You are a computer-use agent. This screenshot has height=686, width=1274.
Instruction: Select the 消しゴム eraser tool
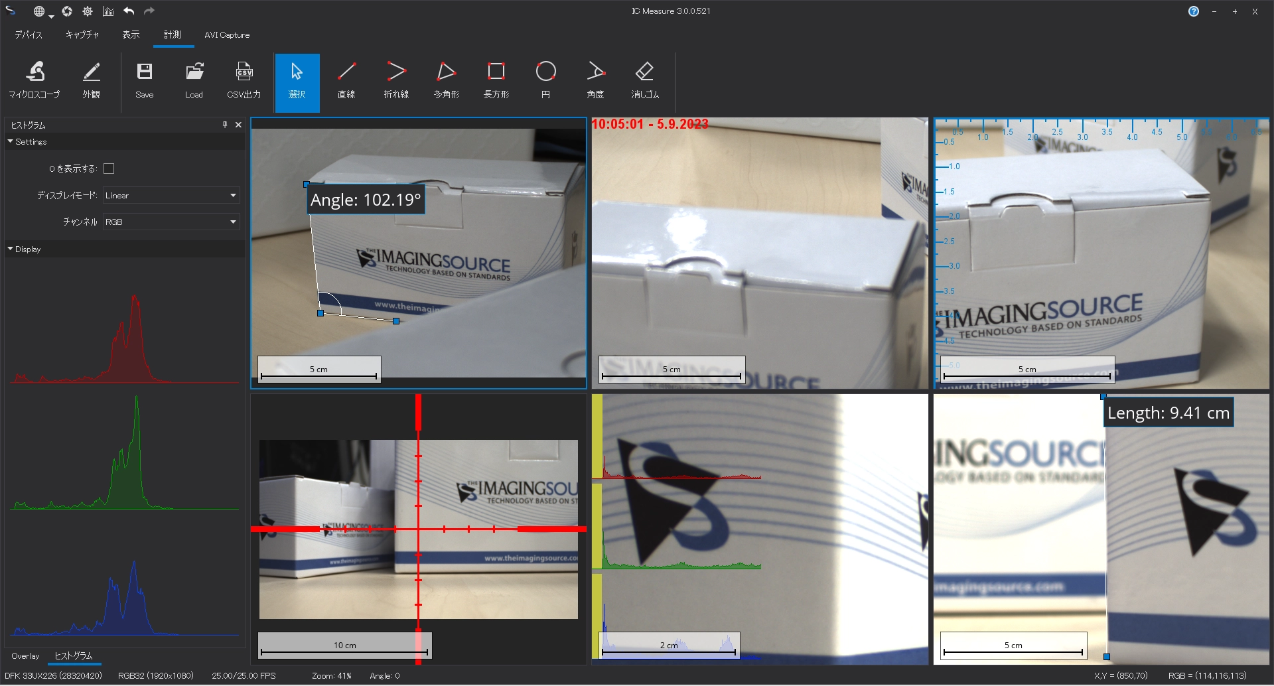[645, 82]
